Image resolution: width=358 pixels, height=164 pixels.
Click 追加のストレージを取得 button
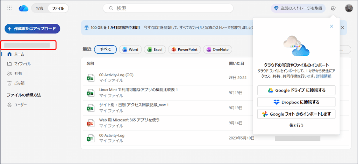[298, 8]
